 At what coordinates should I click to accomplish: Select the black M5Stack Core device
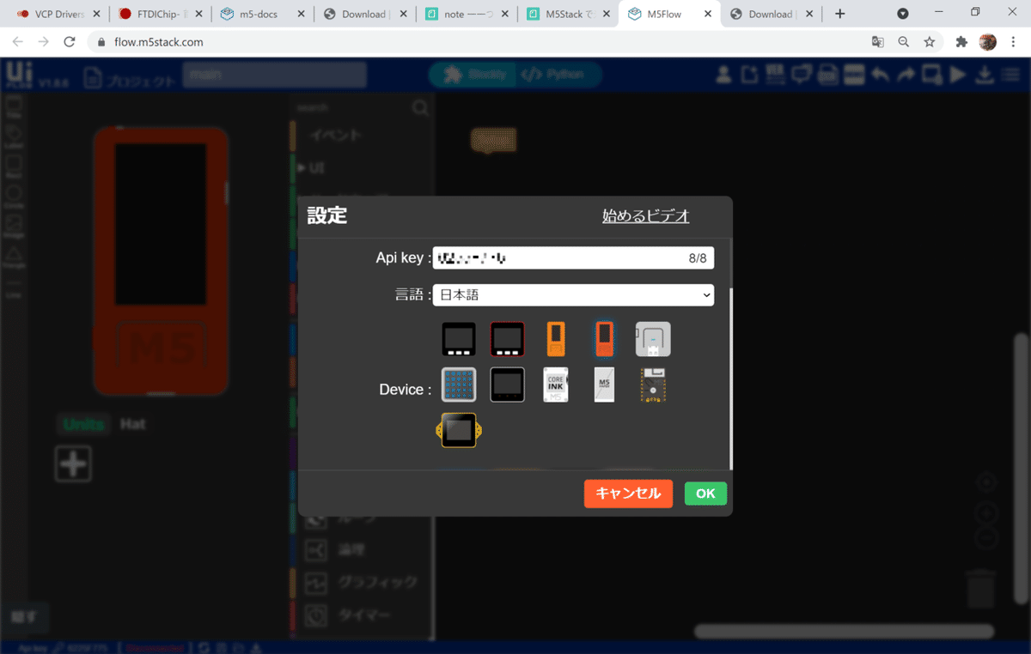coord(459,339)
